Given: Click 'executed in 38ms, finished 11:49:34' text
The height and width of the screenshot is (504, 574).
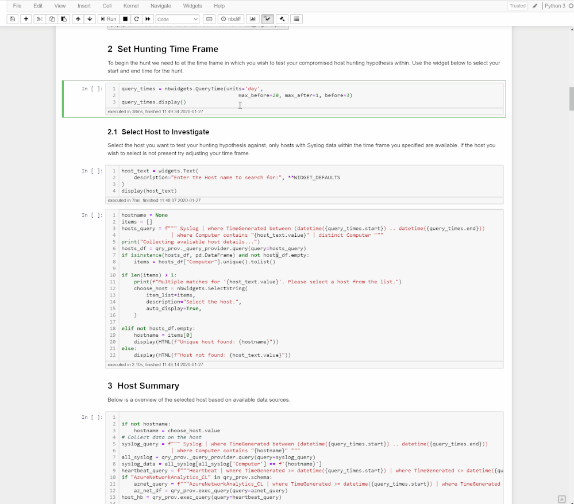Looking at the screenshot, I should (155, 111).
